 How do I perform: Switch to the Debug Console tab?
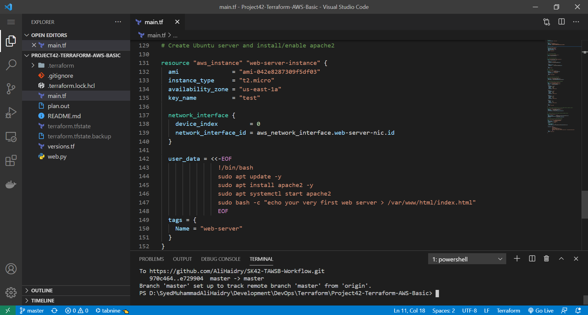221,259
